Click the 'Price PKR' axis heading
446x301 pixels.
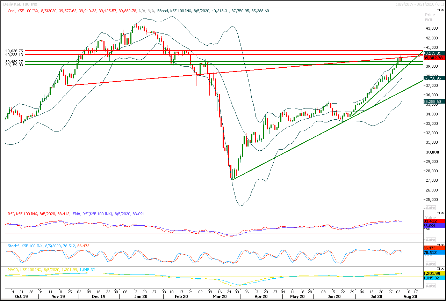430,17
